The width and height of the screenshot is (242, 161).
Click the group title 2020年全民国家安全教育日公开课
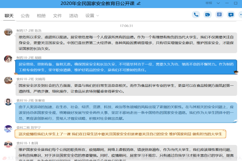(x=103, y=3)
